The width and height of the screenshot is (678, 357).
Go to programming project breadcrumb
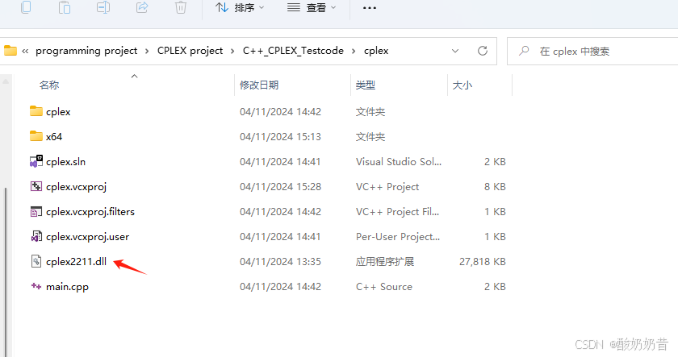tap(86, 51)
